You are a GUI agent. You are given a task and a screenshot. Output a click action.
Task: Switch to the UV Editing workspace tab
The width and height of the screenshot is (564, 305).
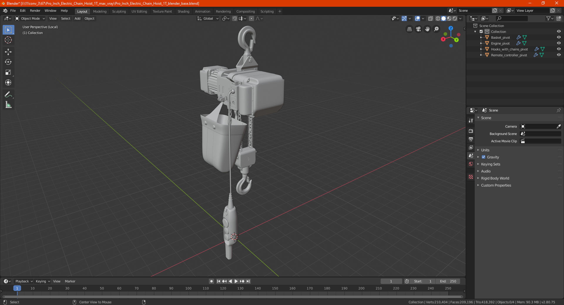(x=139, y=11)
